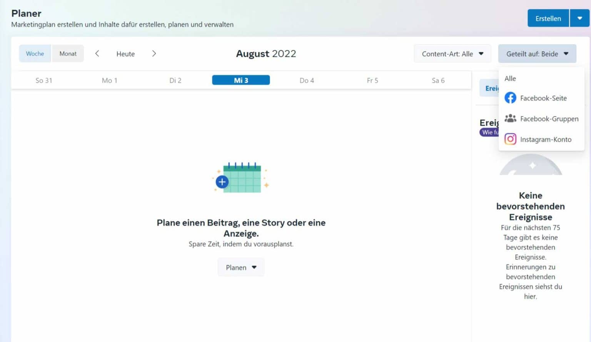Open the Planen dropdown button
The height and width of the screenshot is (342, 591).
(x=241, y=267)
